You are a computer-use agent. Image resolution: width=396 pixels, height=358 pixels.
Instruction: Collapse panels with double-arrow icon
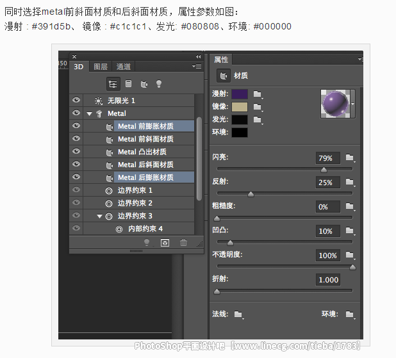coord(198,57)
